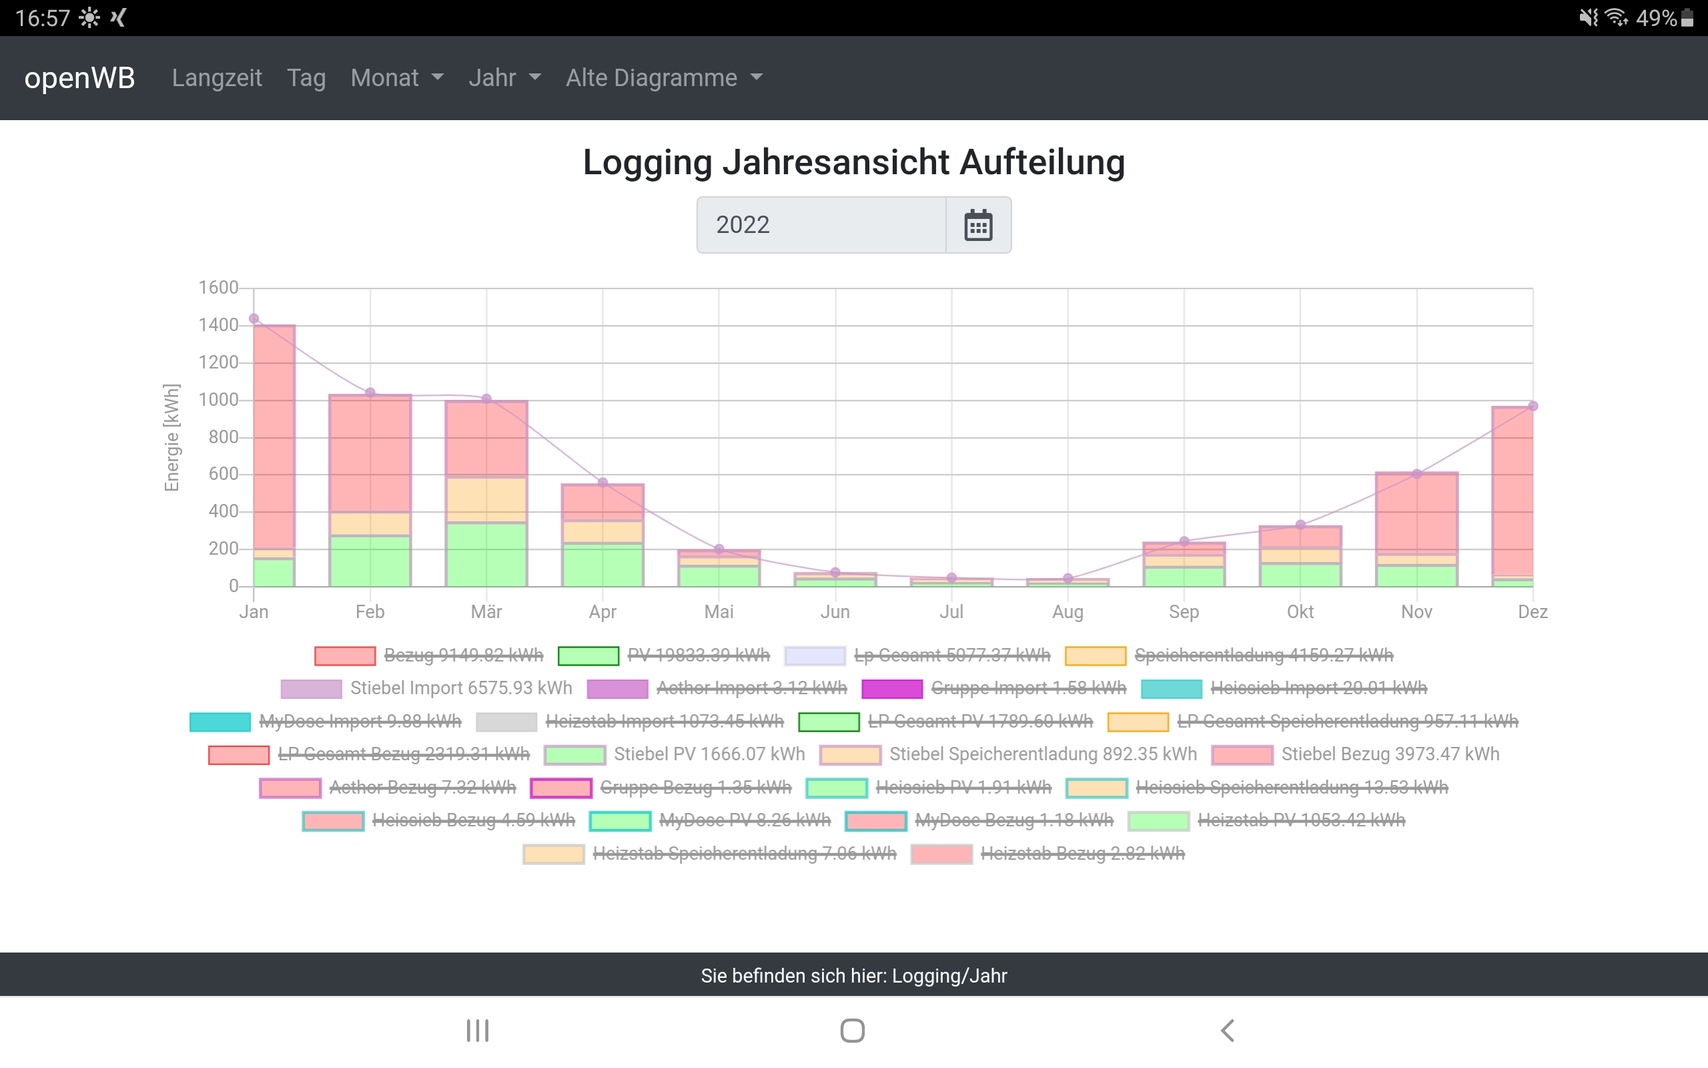Expand the Jahr dropdown menu
1708x1068 pixels.
[504, 77]
